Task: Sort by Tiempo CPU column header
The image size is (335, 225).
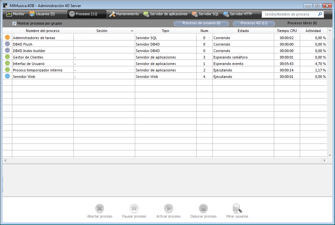Action: pyautogui.click(x=287, y=31)
